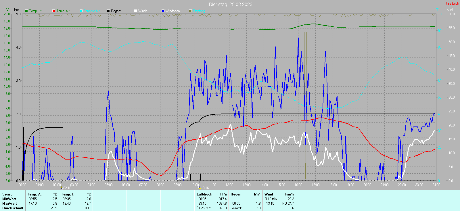Image resolution: width=460 pixels, height=211 pixels.
Task: Click the date title Dienstag, 28.03.2023
Action: [x=231, y=4]
